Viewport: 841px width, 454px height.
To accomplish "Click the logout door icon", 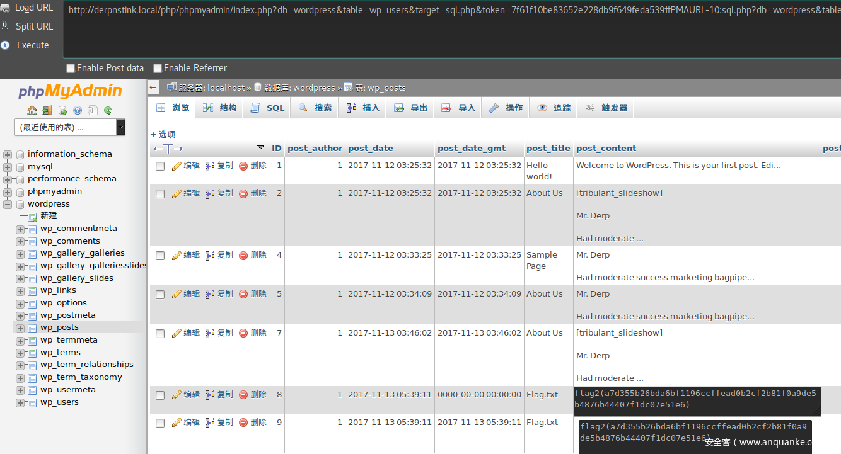I will (x=47, y=110).
